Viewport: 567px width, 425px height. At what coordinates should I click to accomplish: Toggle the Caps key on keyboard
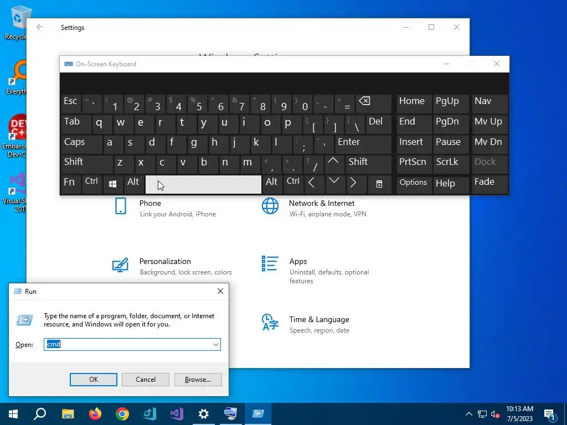tap(81, 144)
